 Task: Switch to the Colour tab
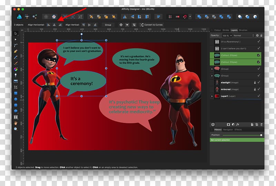(218, 30)
